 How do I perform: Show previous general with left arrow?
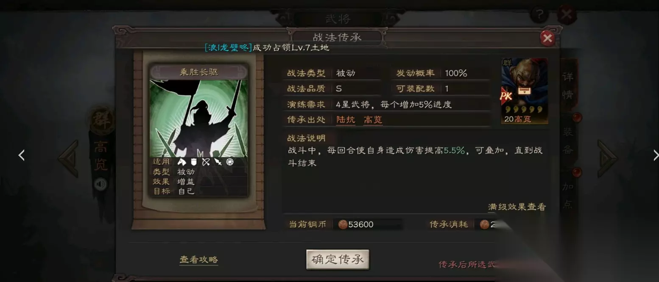68,159
